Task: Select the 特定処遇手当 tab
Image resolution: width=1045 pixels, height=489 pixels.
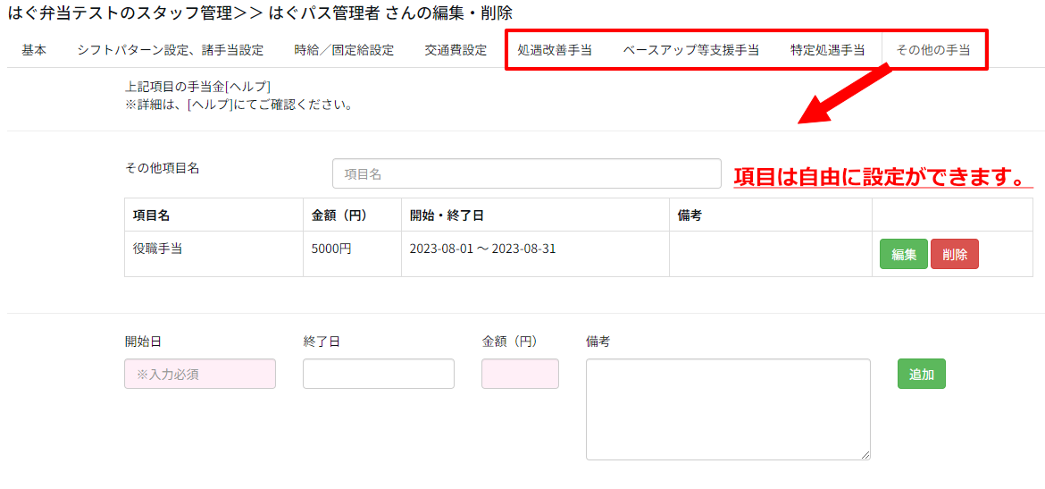Action: (827, 50)
